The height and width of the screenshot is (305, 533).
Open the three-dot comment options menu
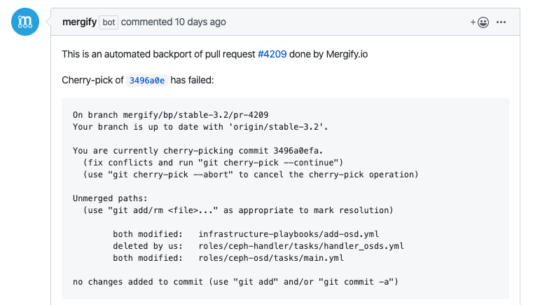coord(501,22)
